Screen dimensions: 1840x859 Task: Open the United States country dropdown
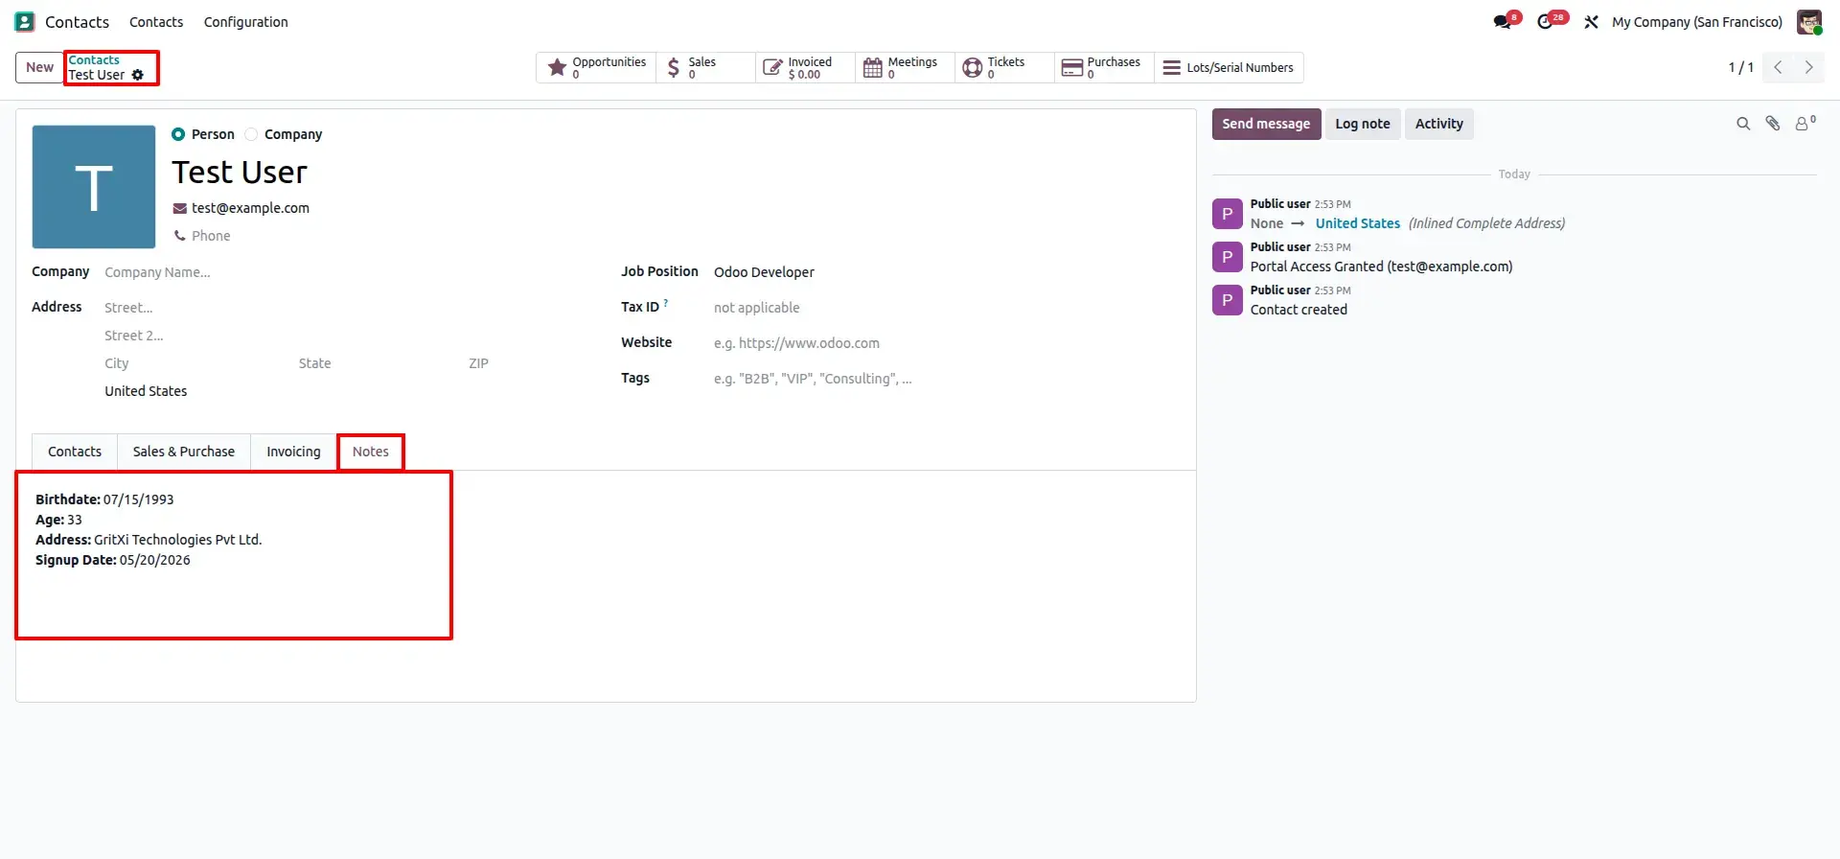(x=345, y=391)
